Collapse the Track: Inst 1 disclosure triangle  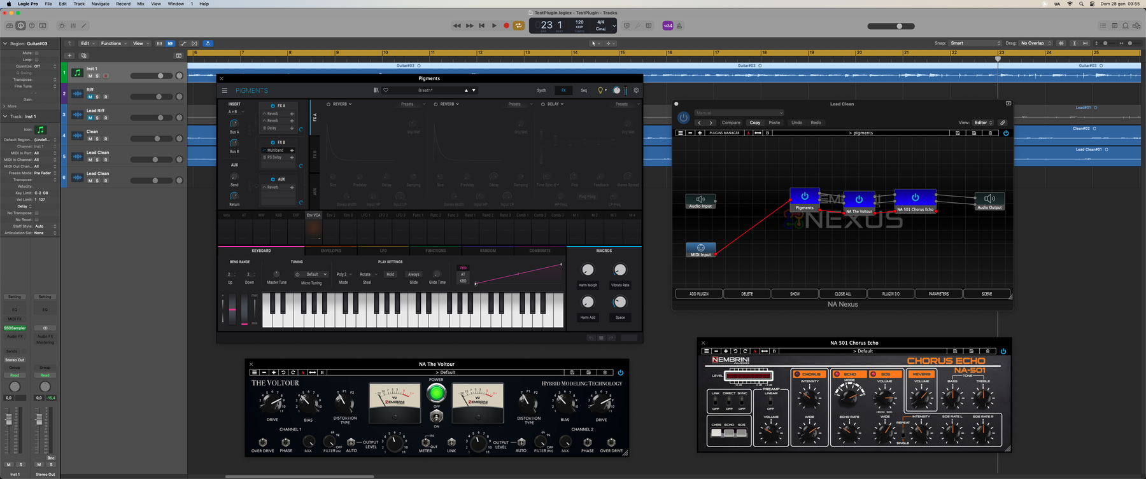(x=5, y=116)
